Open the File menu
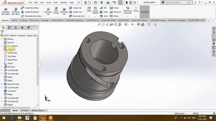Viewport: 216px width, 121px height. click(x=30, y=2)
